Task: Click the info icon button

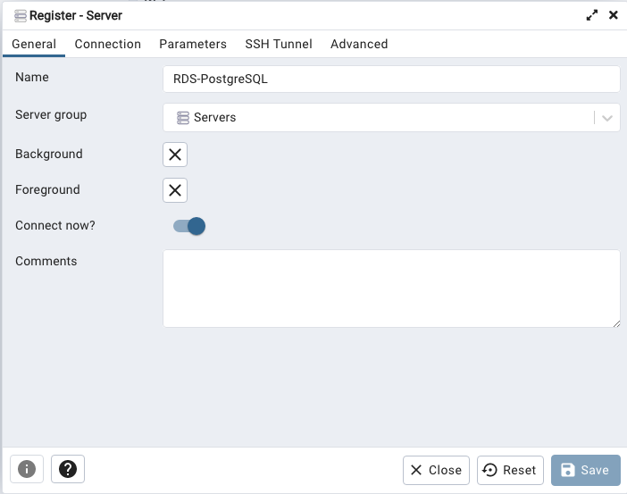Action: pyautogui.click(x=27, y=469)
